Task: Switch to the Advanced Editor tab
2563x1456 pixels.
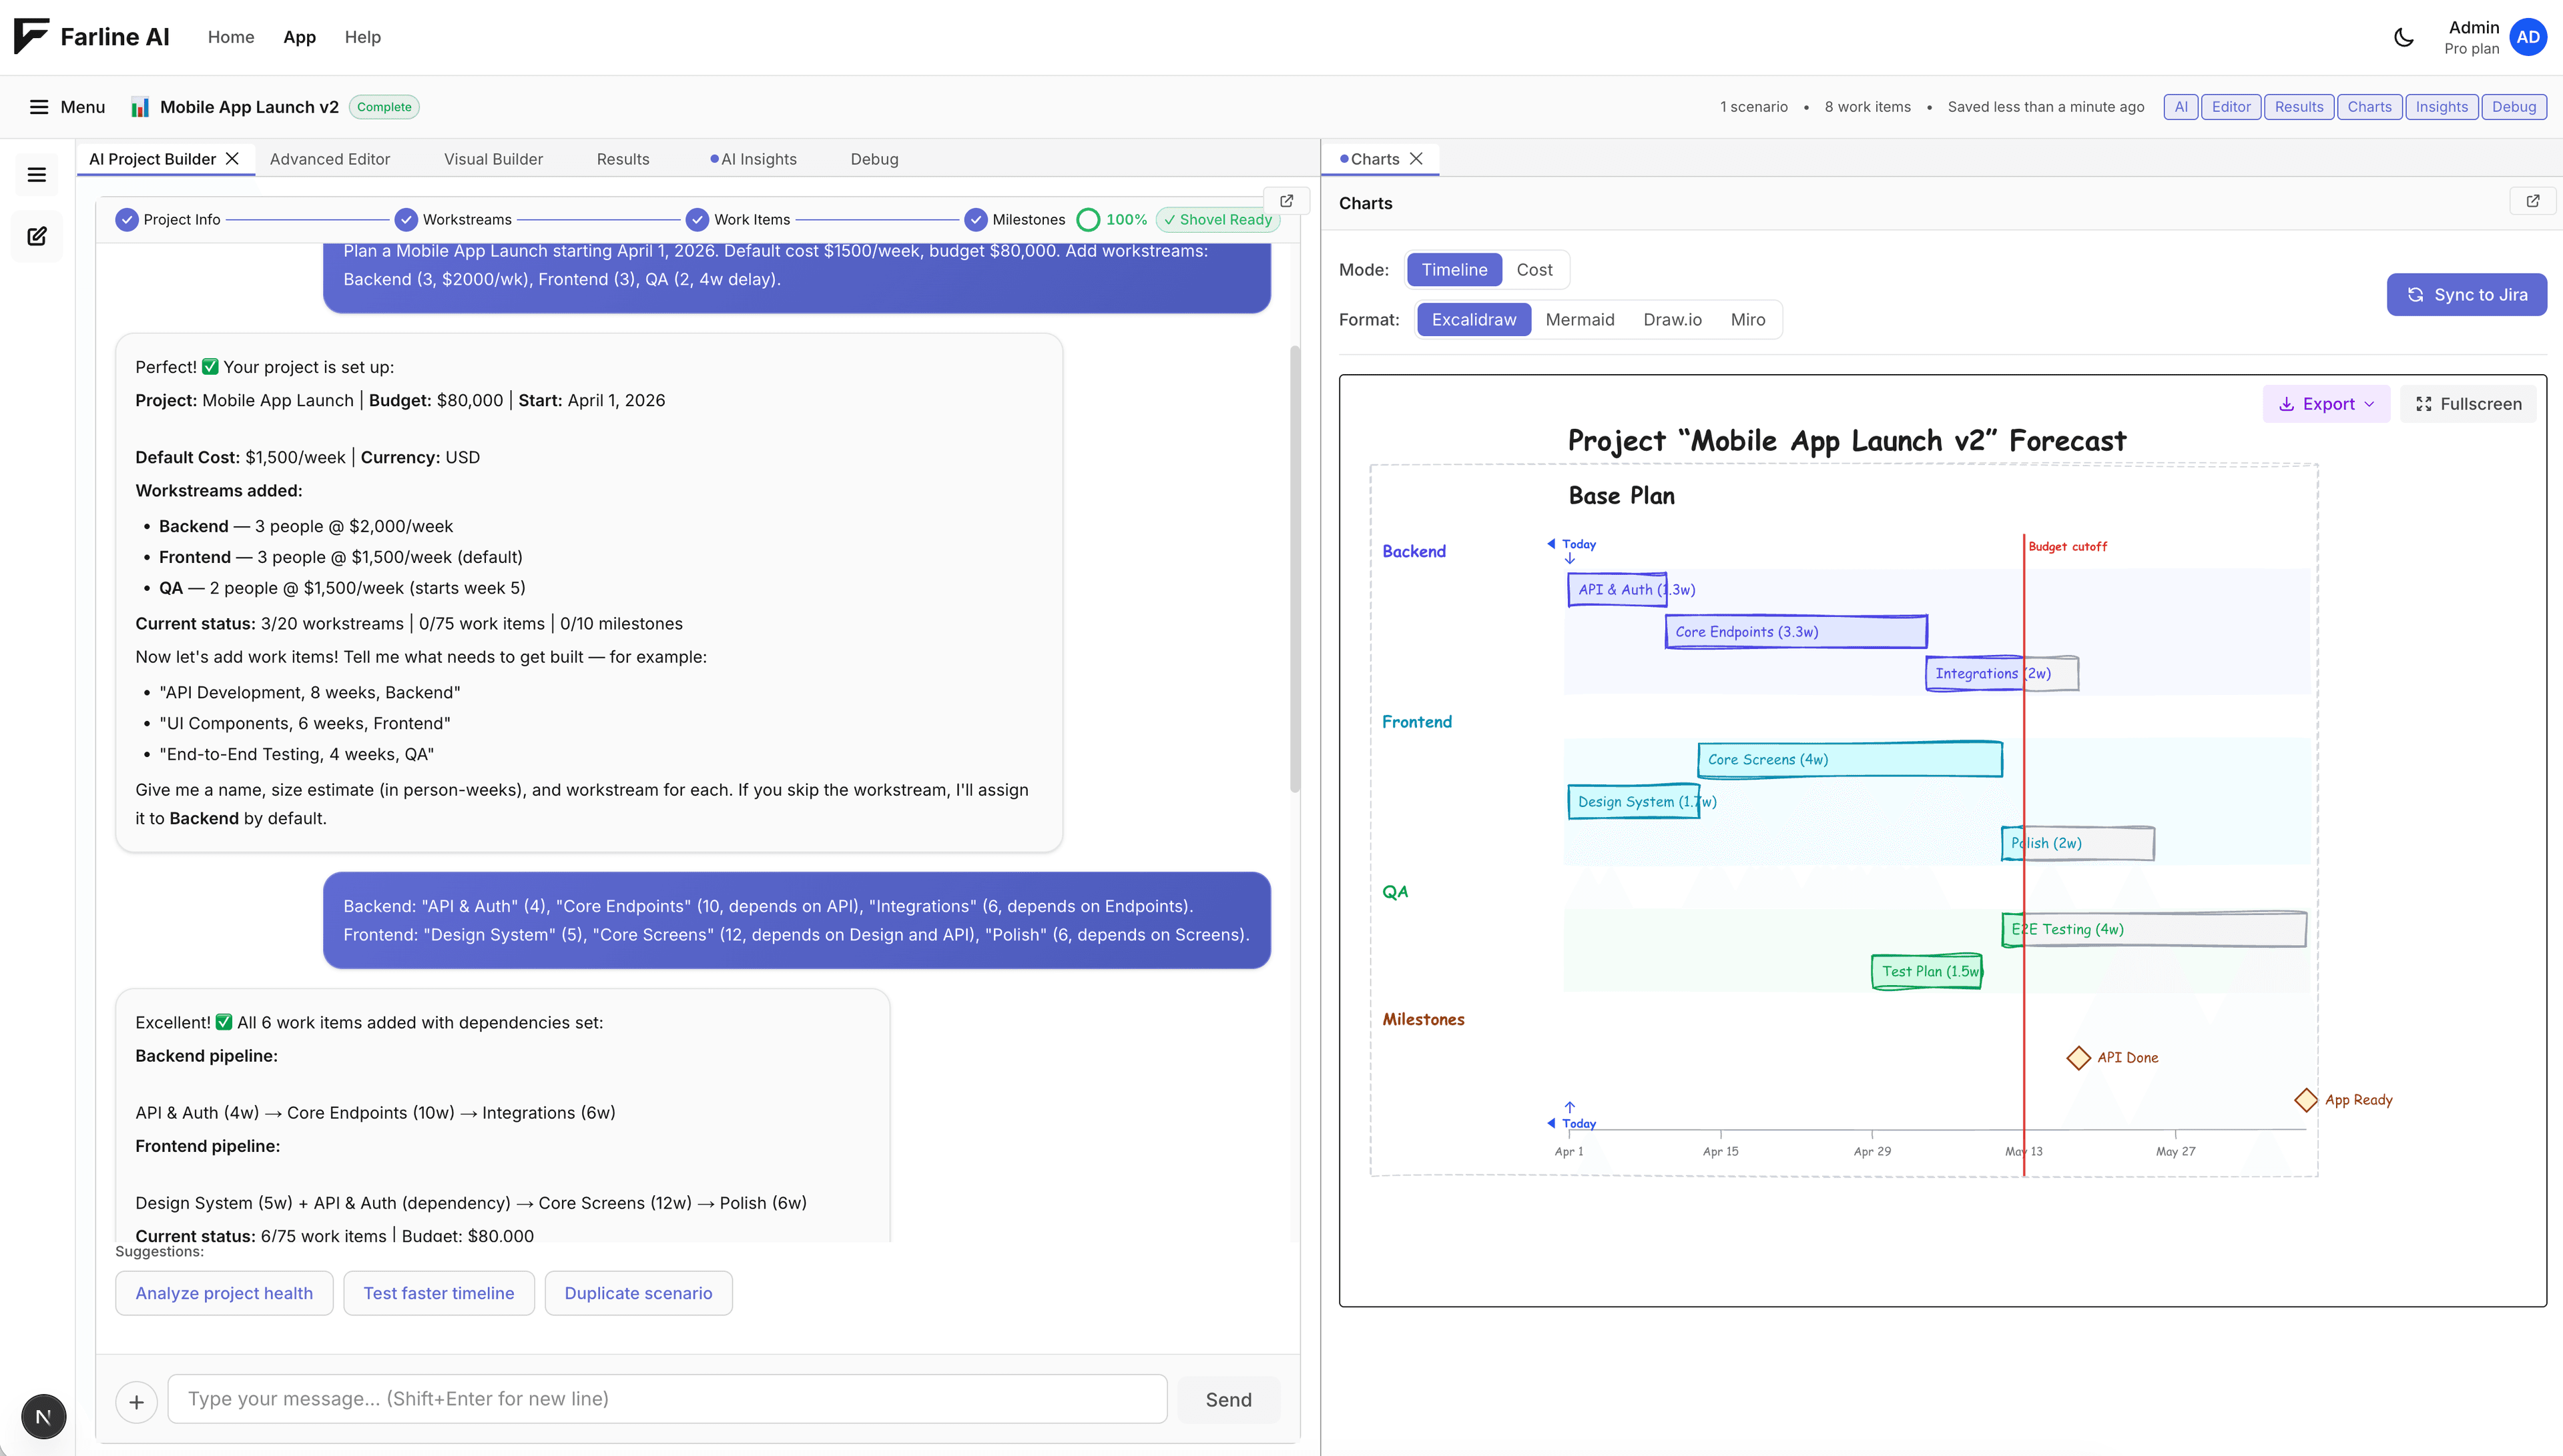Action: click(331, 158)
